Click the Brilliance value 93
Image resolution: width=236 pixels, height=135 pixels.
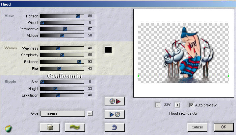pos(90,61)
